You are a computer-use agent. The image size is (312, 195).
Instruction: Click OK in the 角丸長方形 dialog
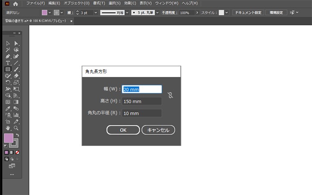[x=123, y=130]
